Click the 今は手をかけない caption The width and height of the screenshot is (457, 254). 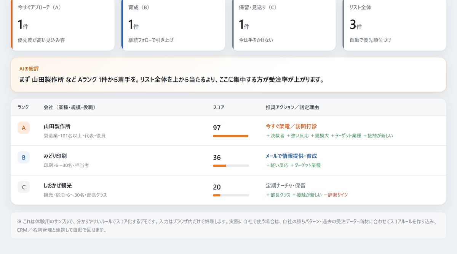[256, 40]
